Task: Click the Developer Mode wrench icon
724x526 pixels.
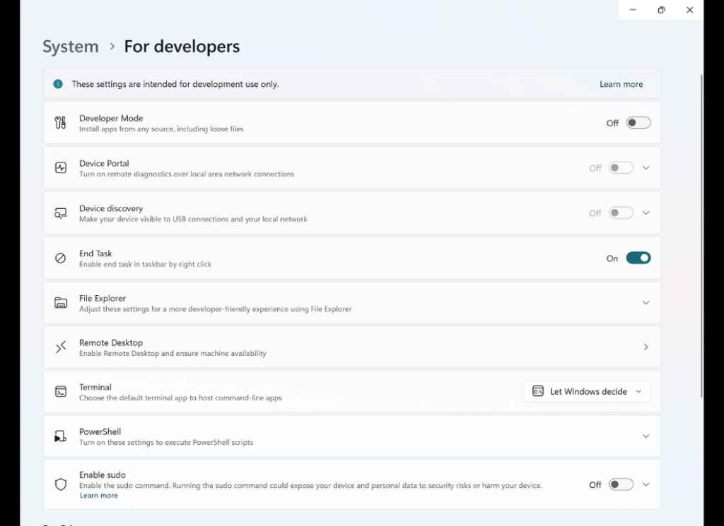Action: coord(61,122)
